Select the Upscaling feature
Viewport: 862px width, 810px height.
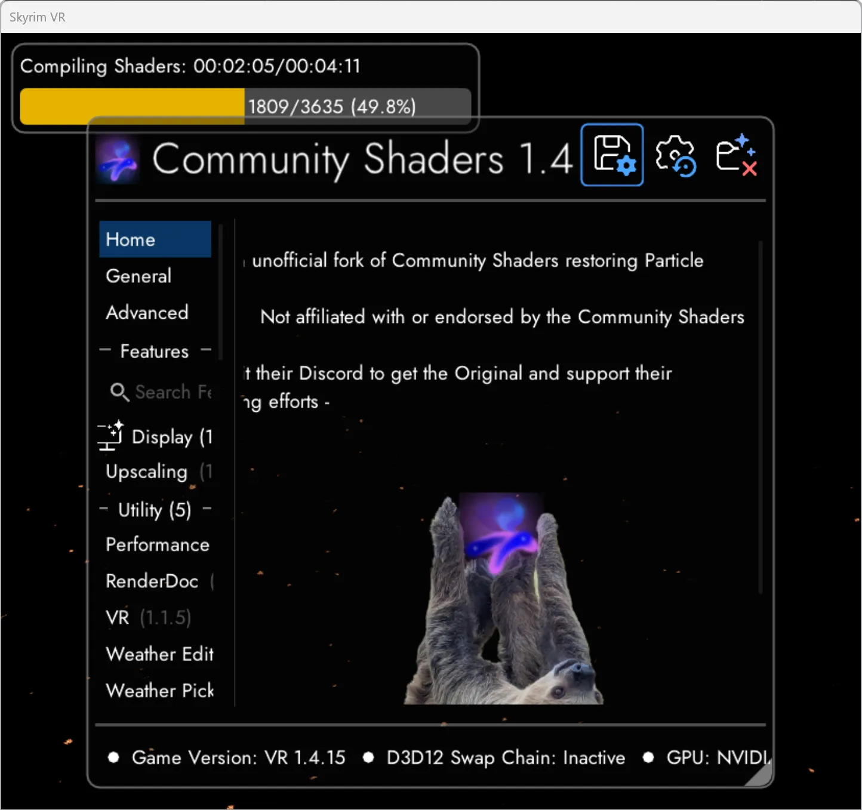147,472
